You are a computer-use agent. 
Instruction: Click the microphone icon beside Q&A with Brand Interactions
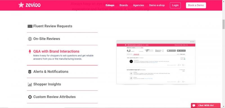pyautogui.click(x=30, y=51)
